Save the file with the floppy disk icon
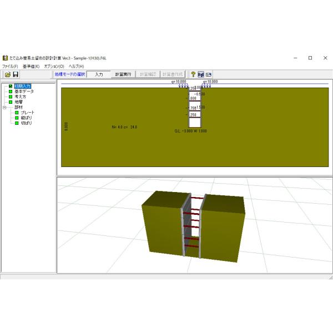The height and width of the screenshot is (333, 333). (x=16, y=74)
